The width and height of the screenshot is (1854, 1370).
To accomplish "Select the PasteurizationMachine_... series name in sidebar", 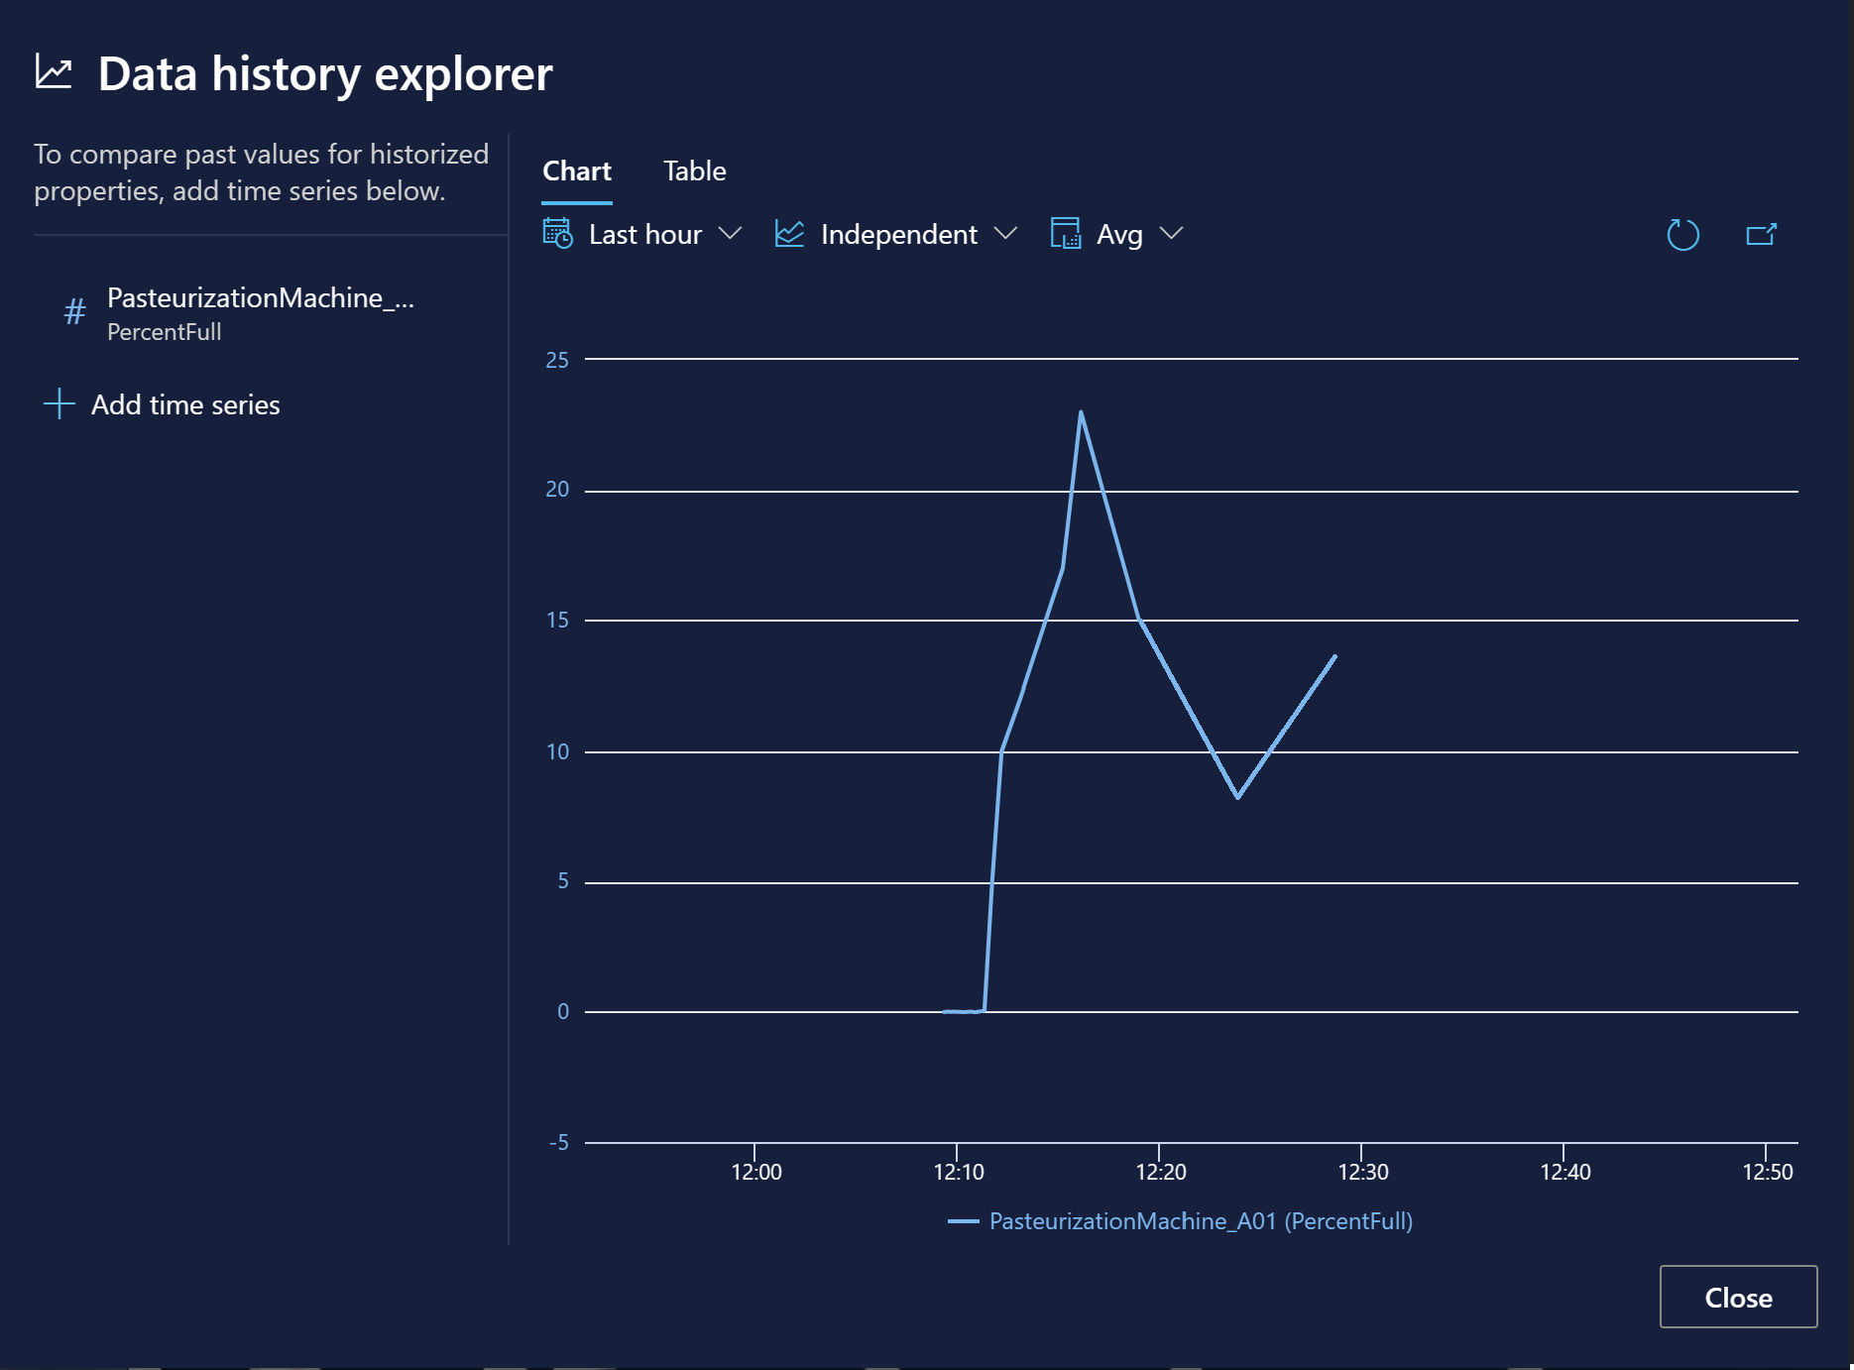I will point(260,298).
